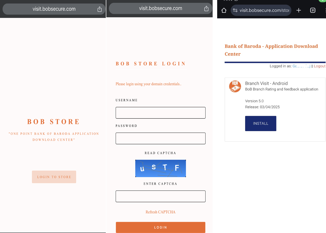Screen dimensions: 326x233
Task: Click logged-in username link
Action: (x=301, y=66)
